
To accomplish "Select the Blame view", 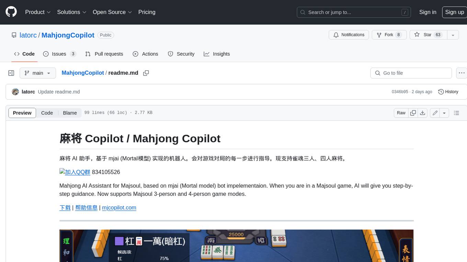I will (70, 113).
